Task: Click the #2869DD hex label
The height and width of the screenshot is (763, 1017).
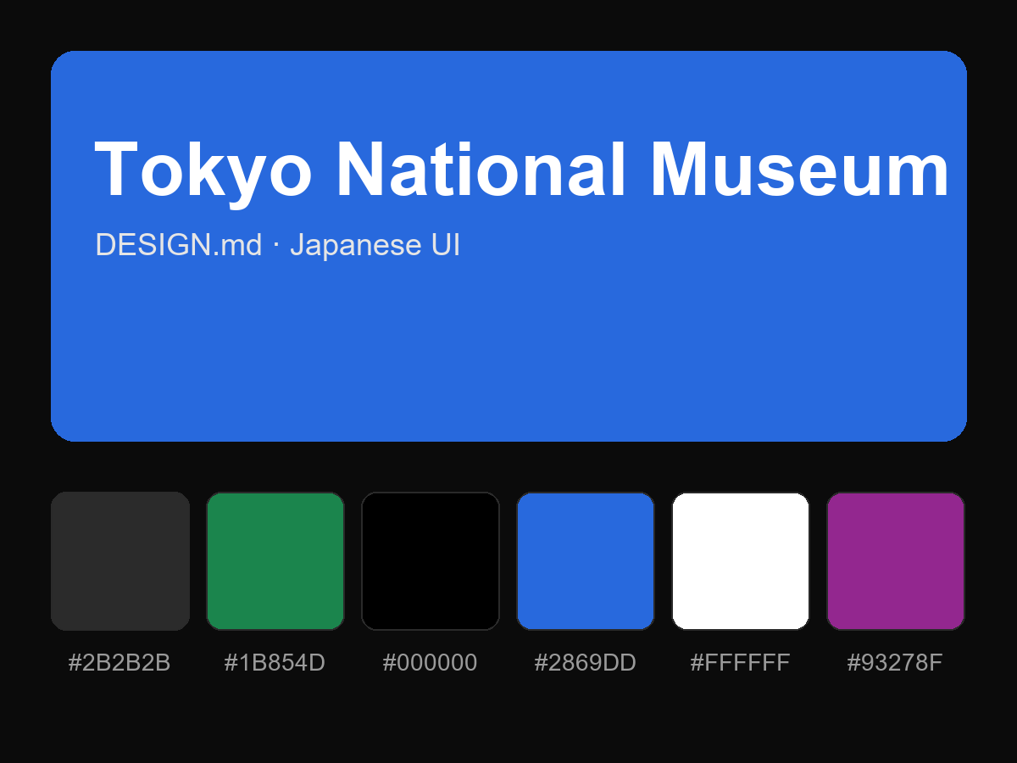Action: coord(585,663)
